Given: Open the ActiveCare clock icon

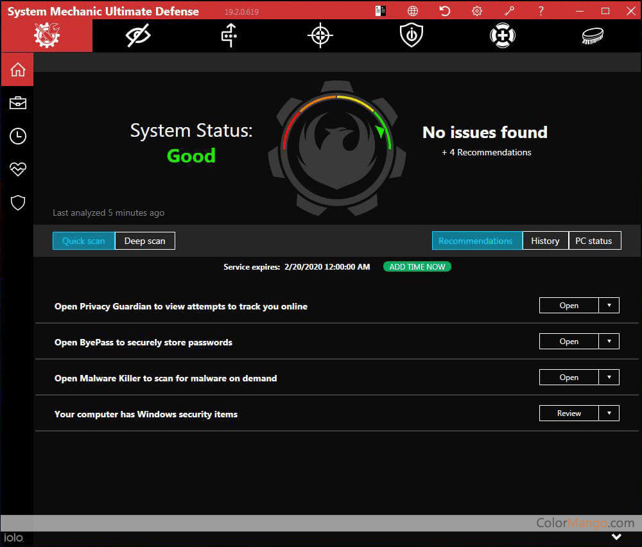Looking at the screenshot, I should [17, 136].
